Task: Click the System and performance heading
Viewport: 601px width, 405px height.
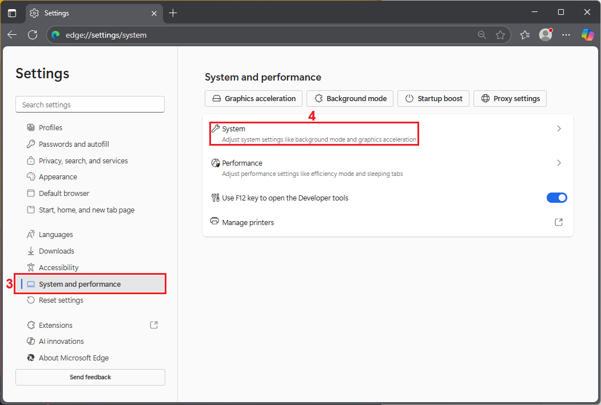Action: (263, 77)
